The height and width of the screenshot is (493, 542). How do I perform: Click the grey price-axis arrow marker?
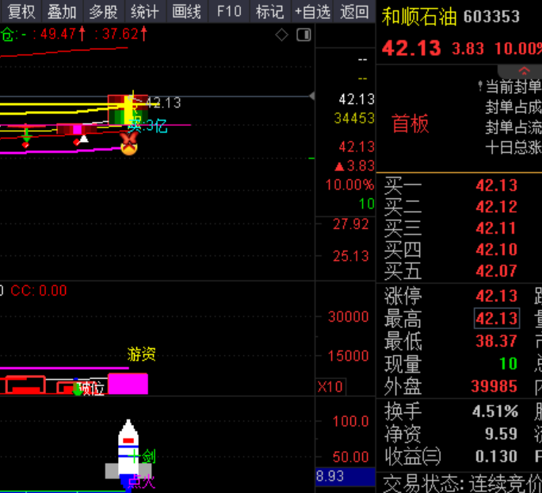click(x=311, y=96)
